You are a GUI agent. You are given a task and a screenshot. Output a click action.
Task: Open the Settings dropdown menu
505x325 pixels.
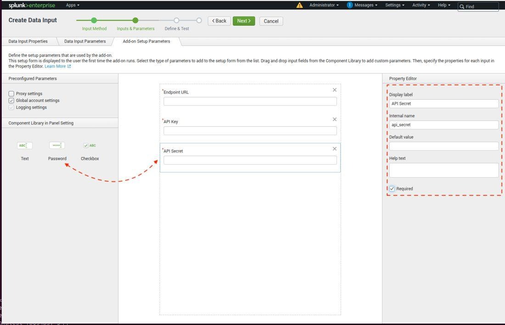pos(395,5)
